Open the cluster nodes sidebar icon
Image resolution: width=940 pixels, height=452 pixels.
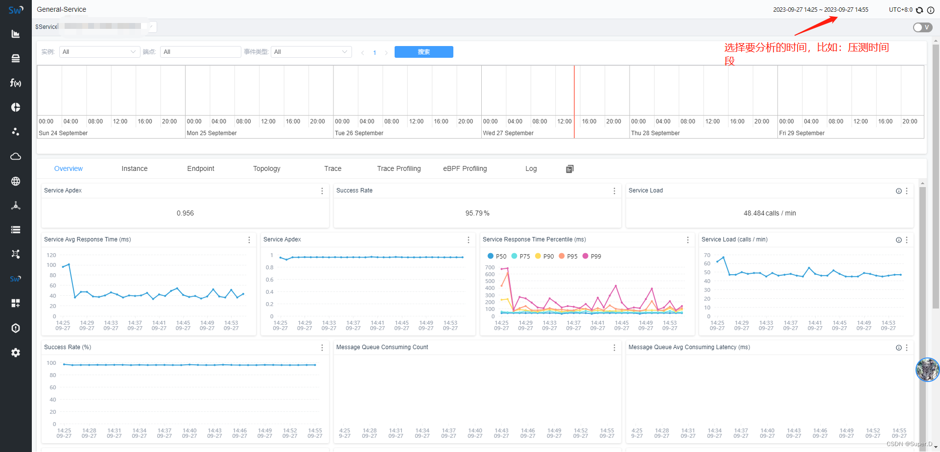(x=16, y=206)
